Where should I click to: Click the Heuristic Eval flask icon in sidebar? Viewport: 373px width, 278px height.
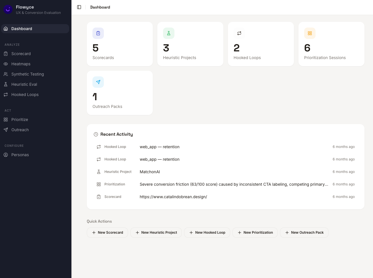(6, 84)
